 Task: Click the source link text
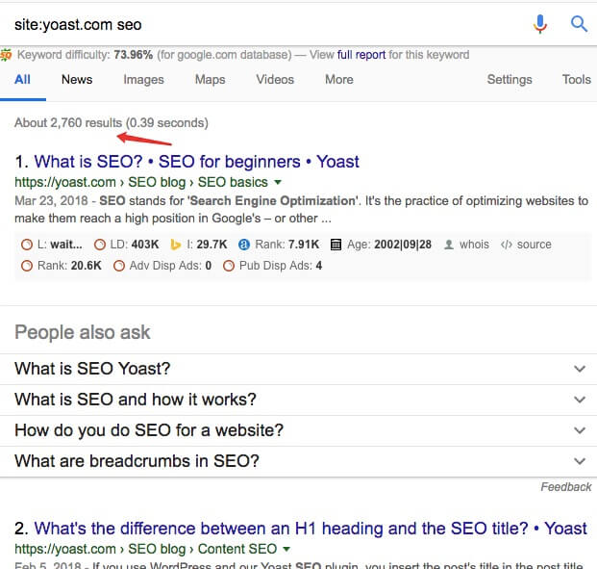click(x=534, y=245)
